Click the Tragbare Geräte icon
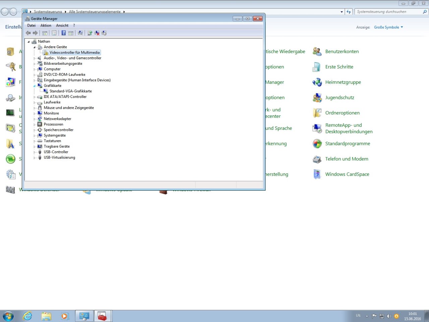Viewport: 429px width, 322px height. pyautogui.click(x=40, y=147)
